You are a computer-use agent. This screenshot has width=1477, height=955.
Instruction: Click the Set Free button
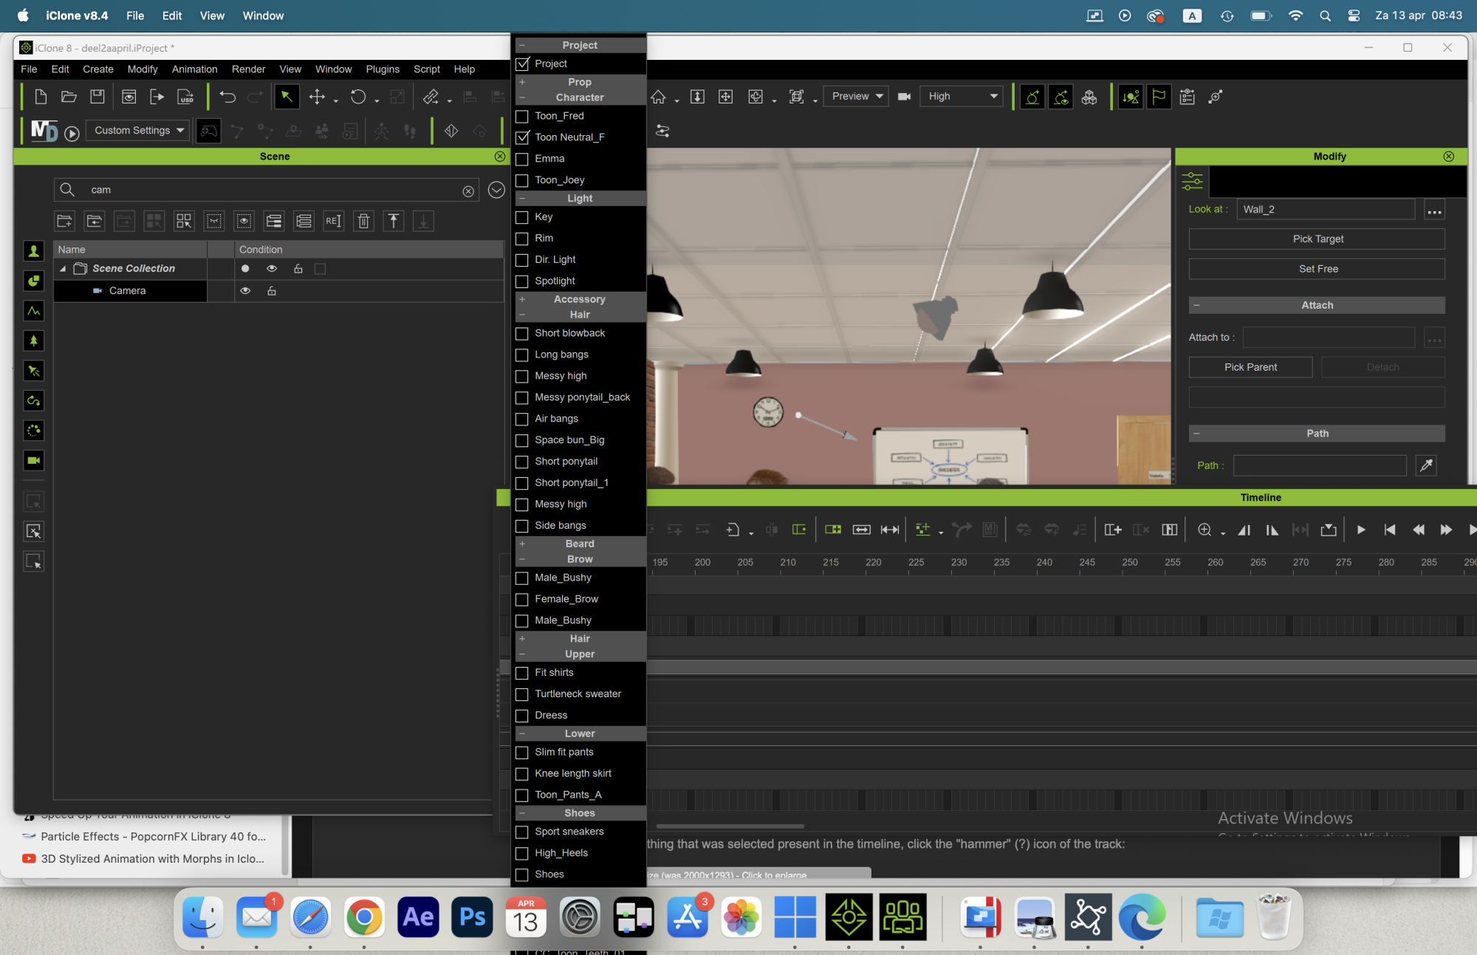(x=1317, y=269)
